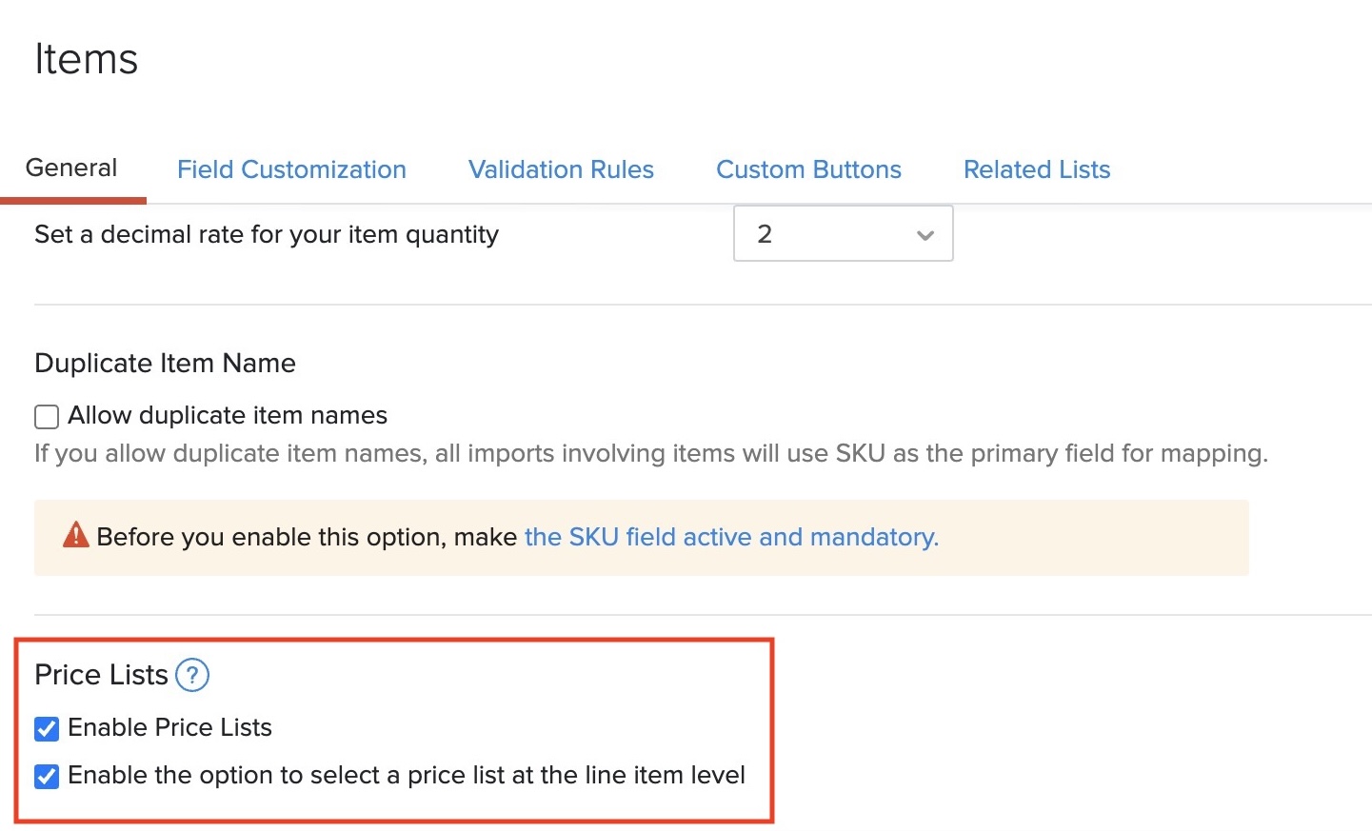1372x831 pixels.
Task: Open the Validation Rules tab
Action: point(561,169)
